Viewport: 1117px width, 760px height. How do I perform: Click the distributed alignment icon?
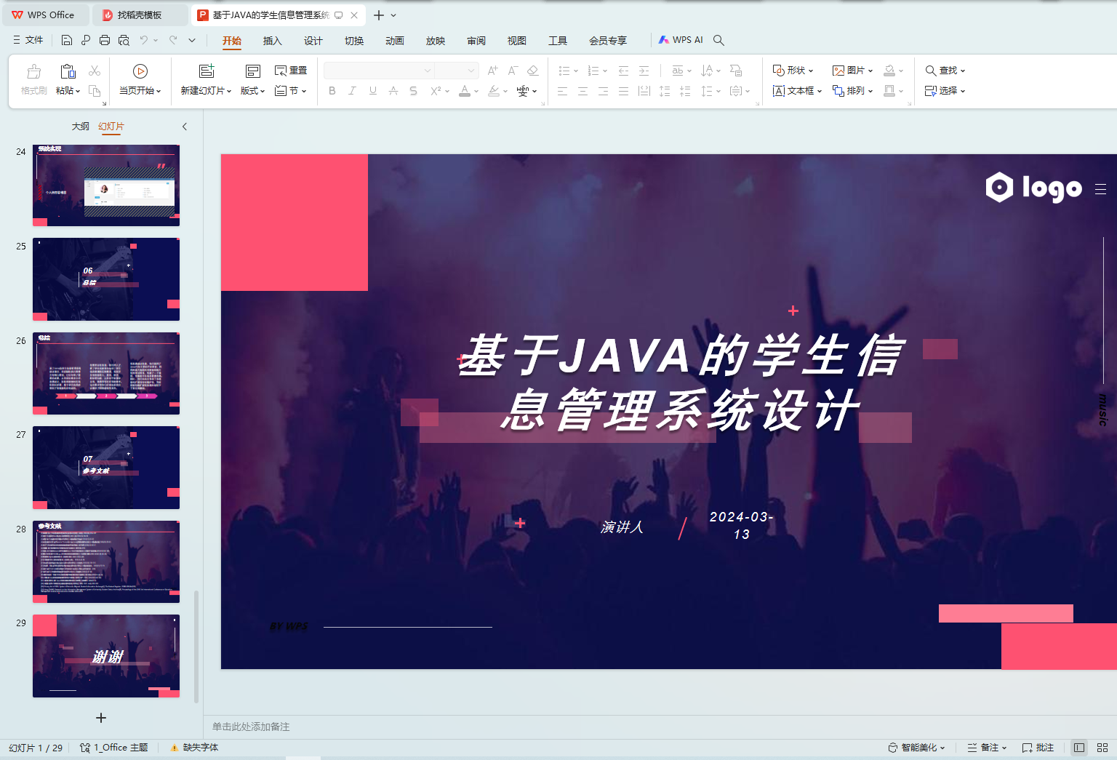coord(644,91)
